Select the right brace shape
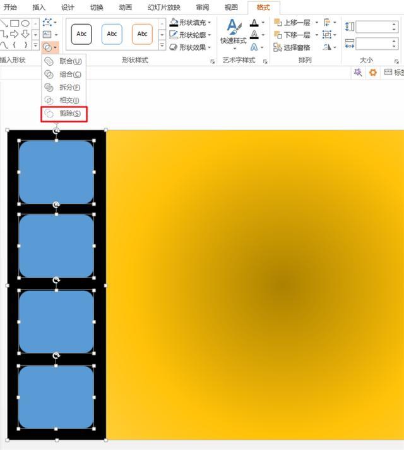Viewport: 404px width, 450px height. 26,45
